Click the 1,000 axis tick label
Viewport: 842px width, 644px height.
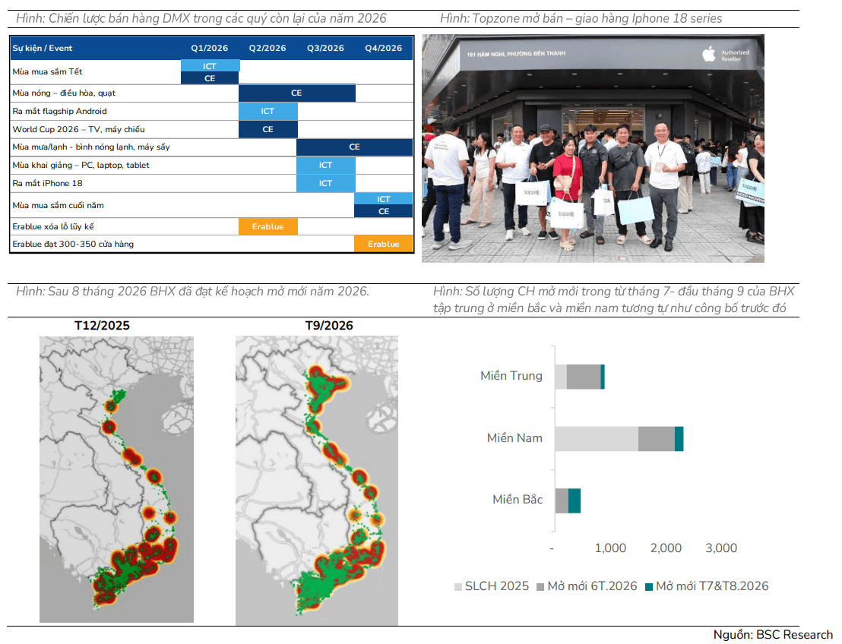pyautogui.click(x=610, y=548)
